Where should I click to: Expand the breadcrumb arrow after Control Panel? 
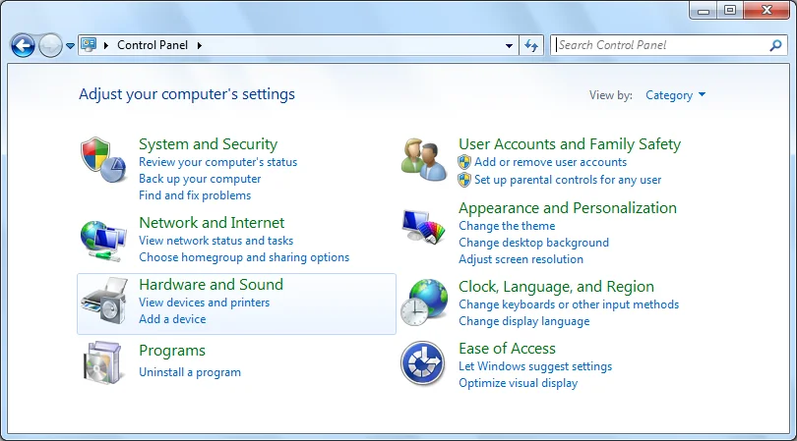[x=199, y=45]
